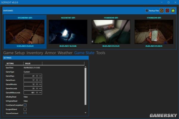This screenshot has width=179, height=119.
Task: Click the SETTINGS panel header label
Action: tap(7, 58)
